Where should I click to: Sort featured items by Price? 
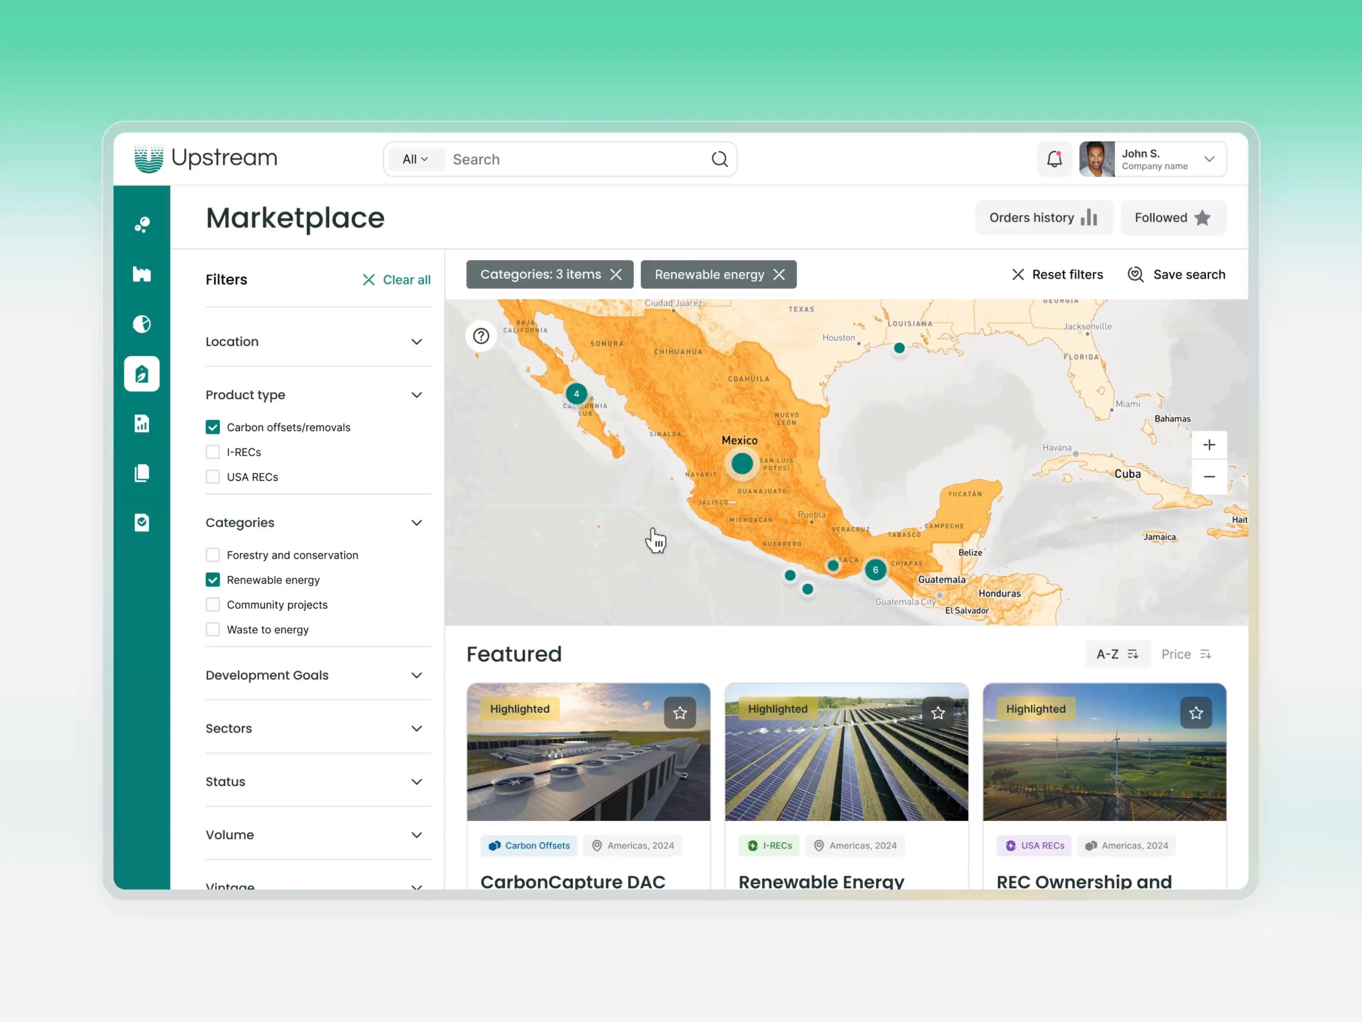click(x=1187, y=654)
